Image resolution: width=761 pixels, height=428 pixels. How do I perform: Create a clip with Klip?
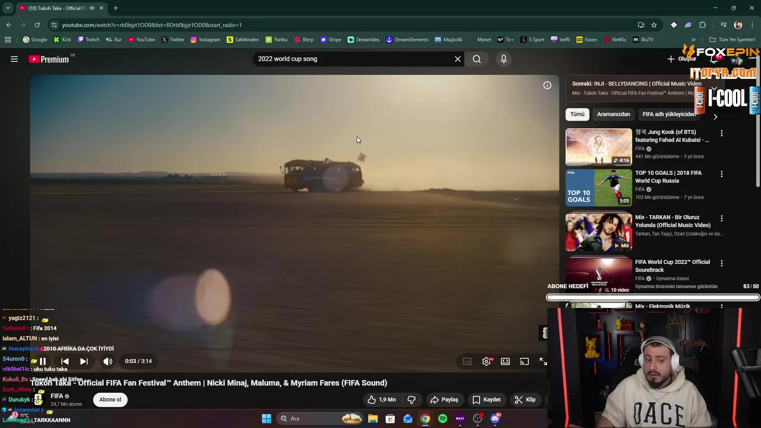(x=525, y=399)
